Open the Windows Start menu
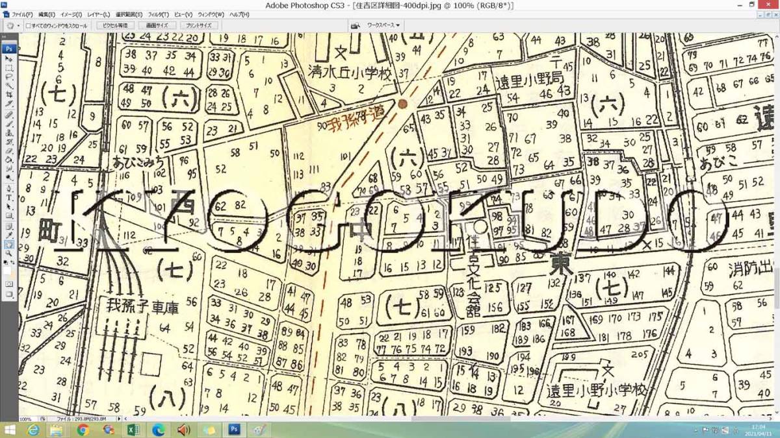780x438 pixels. pyautogui.click(x=10, y=430)
